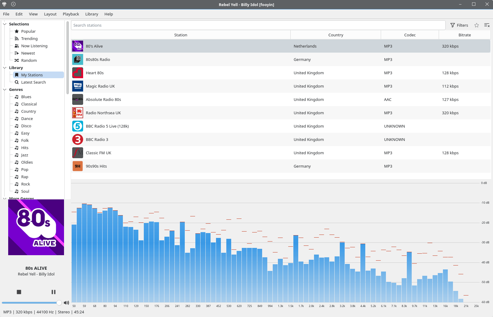Collapse the Genres tree section
Viewport: 493px width, 317px height.
tap(5, 89)
